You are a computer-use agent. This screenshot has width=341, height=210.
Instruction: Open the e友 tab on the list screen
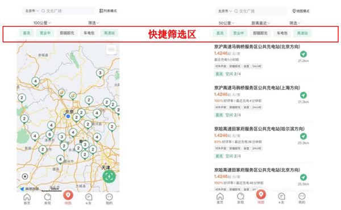coord(281,198)
